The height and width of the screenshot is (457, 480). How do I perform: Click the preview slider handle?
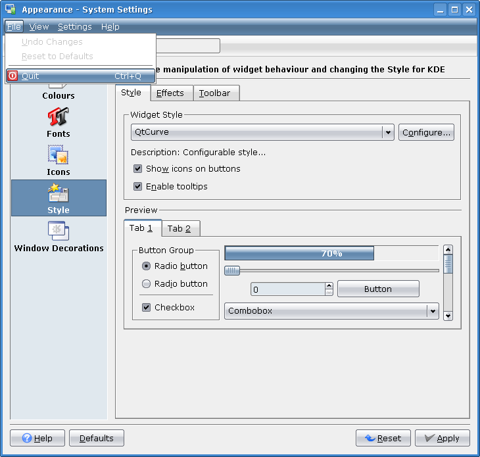coord(232,271)
